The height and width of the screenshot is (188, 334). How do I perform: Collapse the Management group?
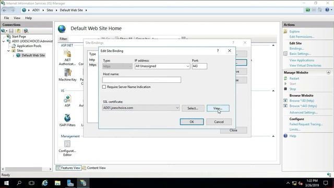273,136
